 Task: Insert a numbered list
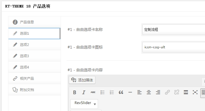(112, 92)
